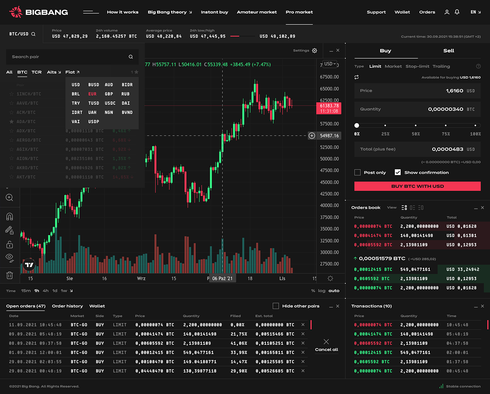Click the crosshair plus icon at 54987.16
Screen dimensions: 490x394
[x=312, y=135]
